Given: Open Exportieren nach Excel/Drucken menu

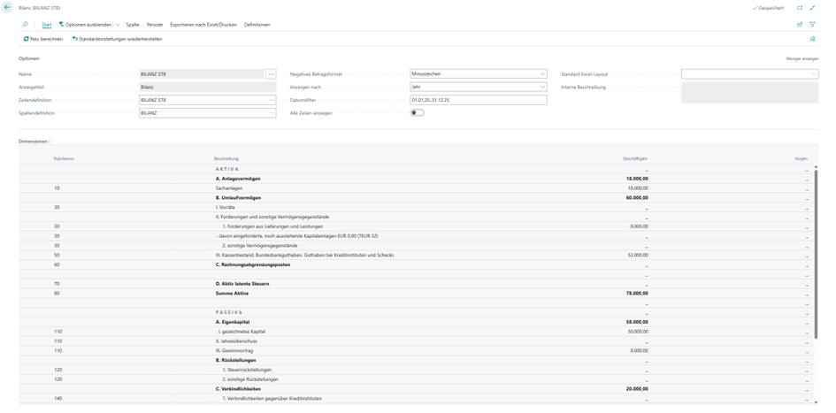Looking at the screenshot, I should click(x=203, y=25).
